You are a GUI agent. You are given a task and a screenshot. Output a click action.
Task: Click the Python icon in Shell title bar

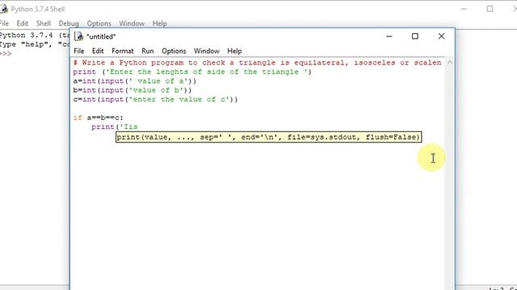click(x=3, y=9)
